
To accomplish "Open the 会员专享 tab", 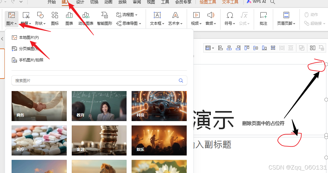I will click(x=183, y=2).
